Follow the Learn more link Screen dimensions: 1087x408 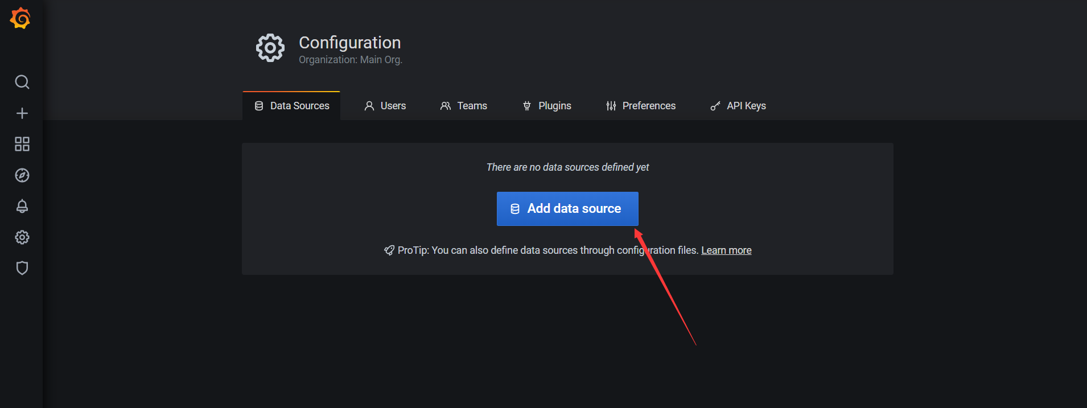pos(726,250)
